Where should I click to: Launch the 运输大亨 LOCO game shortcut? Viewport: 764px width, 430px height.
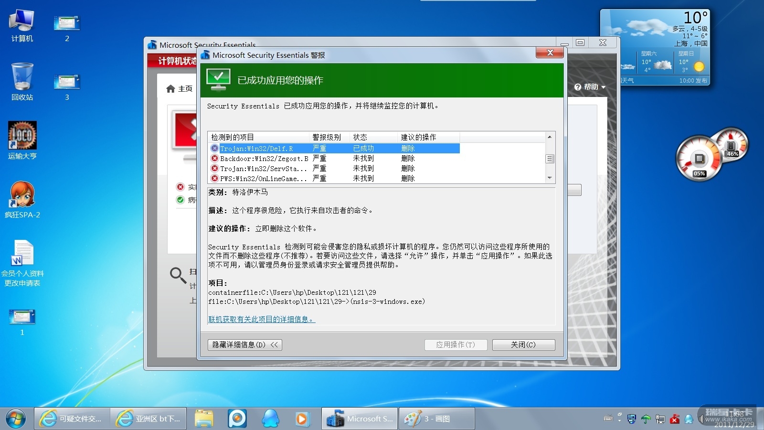[x=22, y=140]
